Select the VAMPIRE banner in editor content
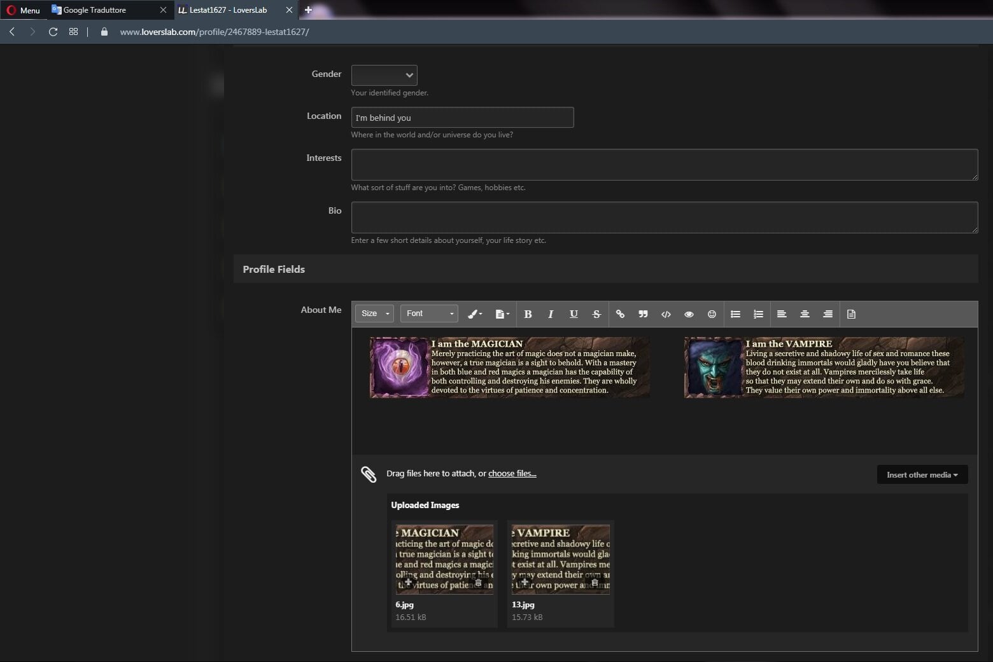 click(824, 368)
